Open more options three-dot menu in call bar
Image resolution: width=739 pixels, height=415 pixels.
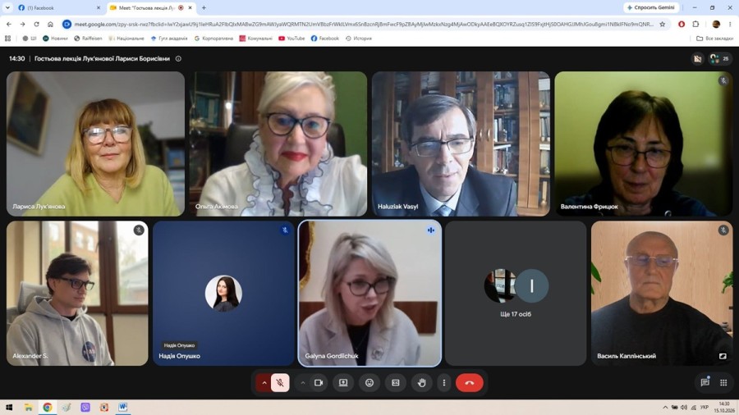coord(444,382)
